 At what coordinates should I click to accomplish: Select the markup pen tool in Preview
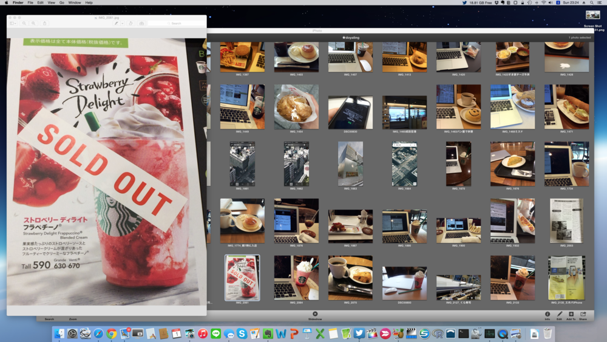[x=116, y=23]
